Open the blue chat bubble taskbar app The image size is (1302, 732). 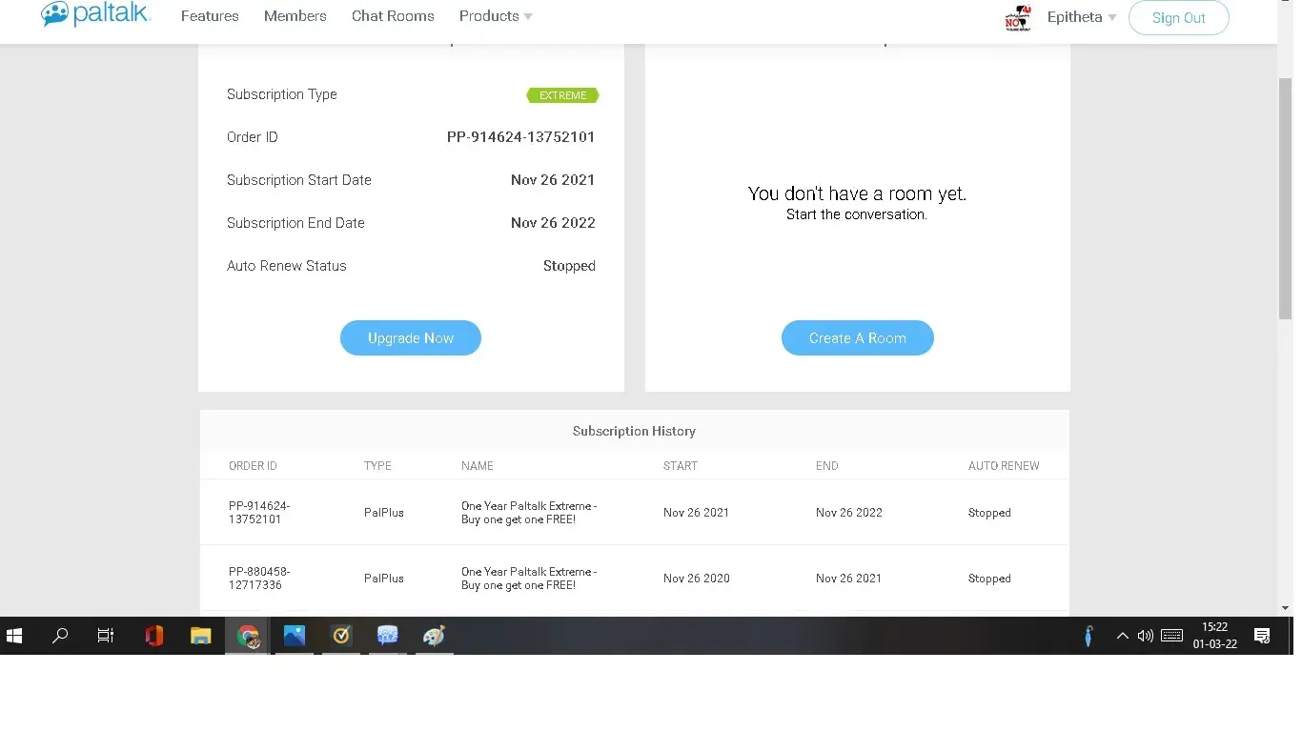coord(387,636)
